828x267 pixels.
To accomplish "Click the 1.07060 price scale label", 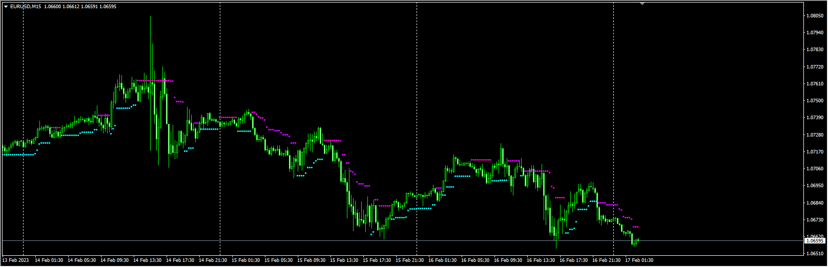I will point(815,169).
